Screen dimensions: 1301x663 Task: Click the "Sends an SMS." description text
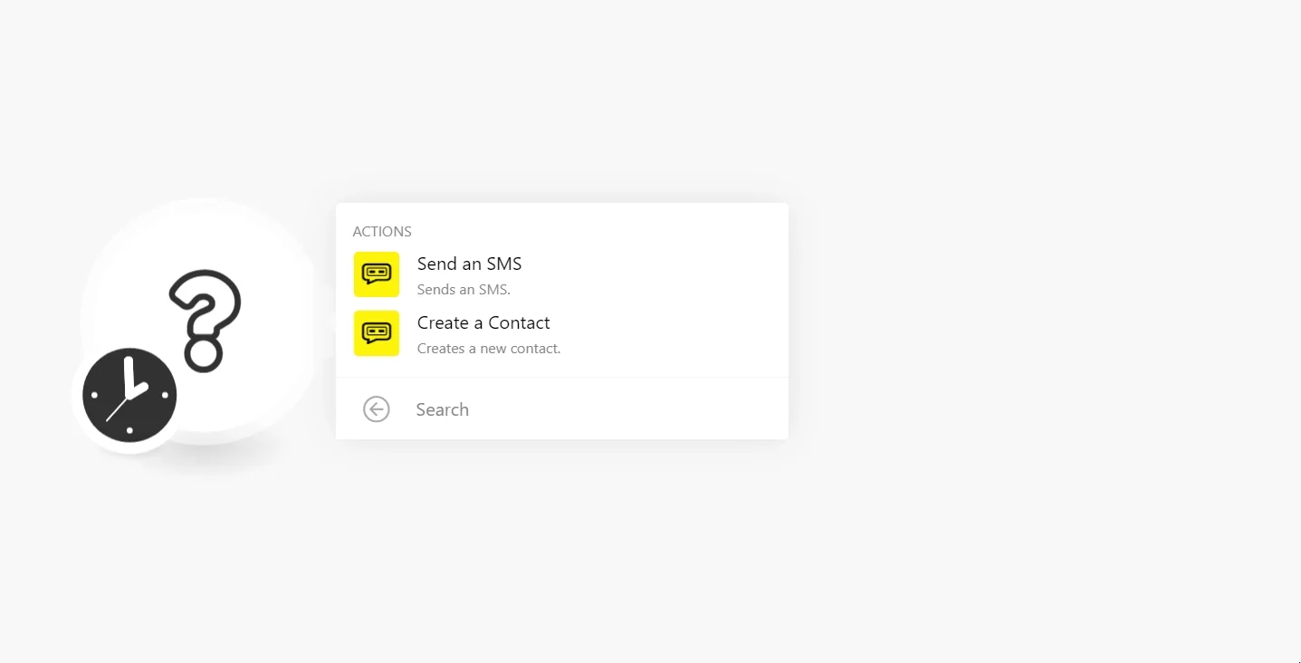(x=464, y=290)
